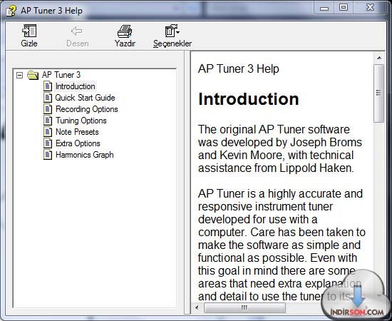This screenshot has height=321, width=392.
Task: Open the Seçenekler options icon
Action: [x=172, y=31]
